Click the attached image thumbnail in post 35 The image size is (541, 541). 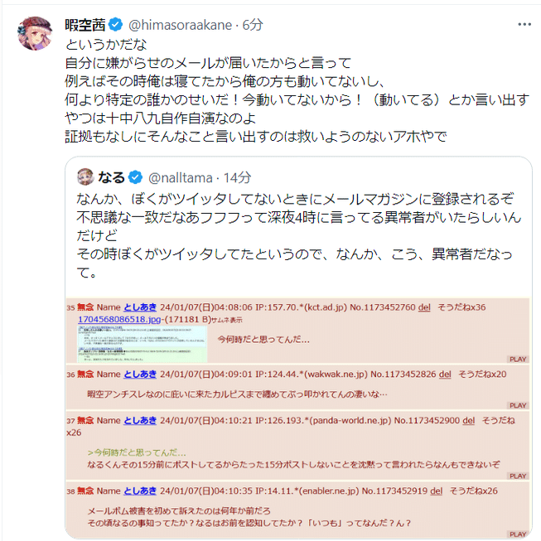142,344
